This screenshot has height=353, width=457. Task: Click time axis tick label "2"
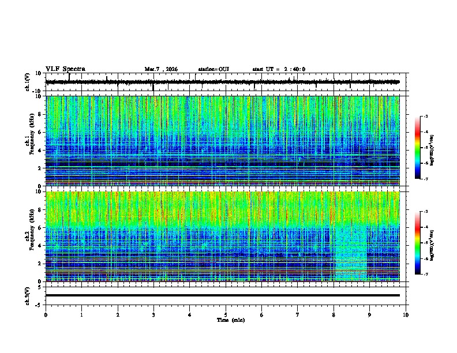(118, 315)
